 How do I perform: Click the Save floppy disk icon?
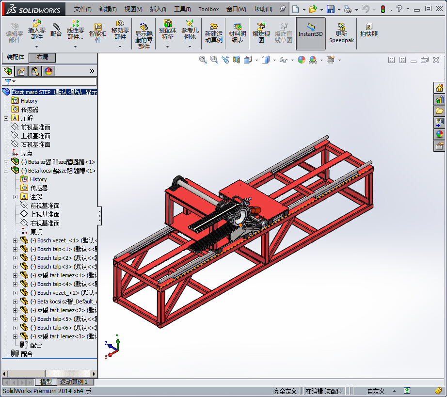point(330,9)
